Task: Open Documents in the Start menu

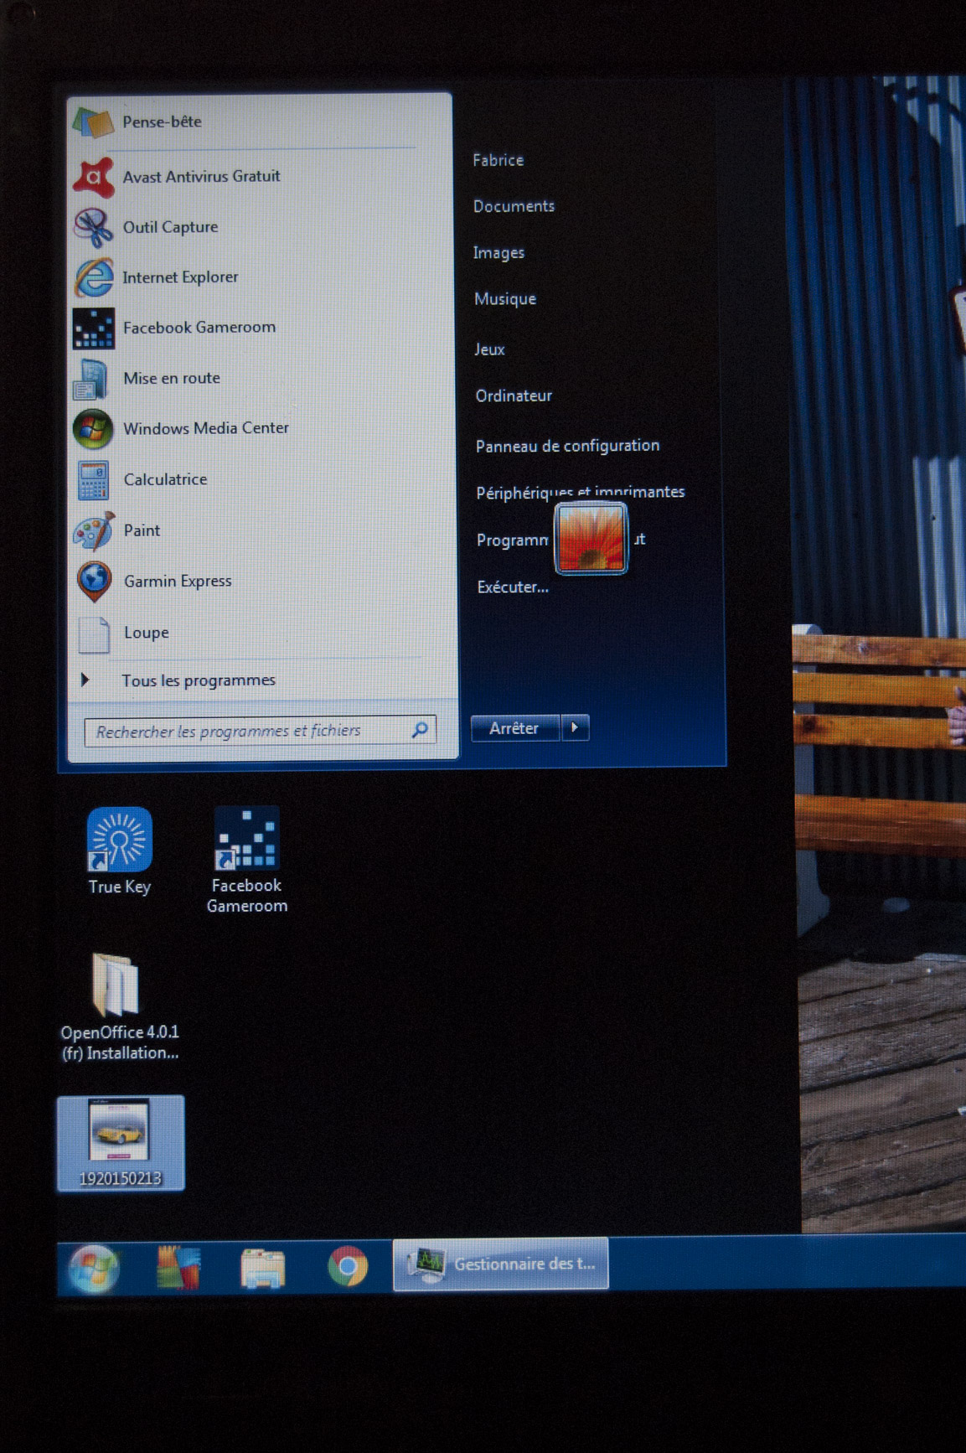Action: (514, 206)
